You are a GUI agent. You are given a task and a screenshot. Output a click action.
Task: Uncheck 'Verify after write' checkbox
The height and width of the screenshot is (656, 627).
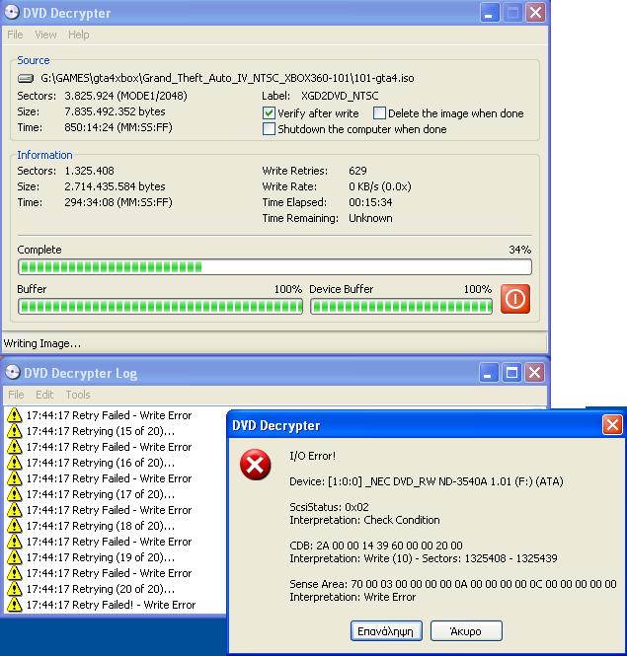pyautogui.click(x=269, y=113)
